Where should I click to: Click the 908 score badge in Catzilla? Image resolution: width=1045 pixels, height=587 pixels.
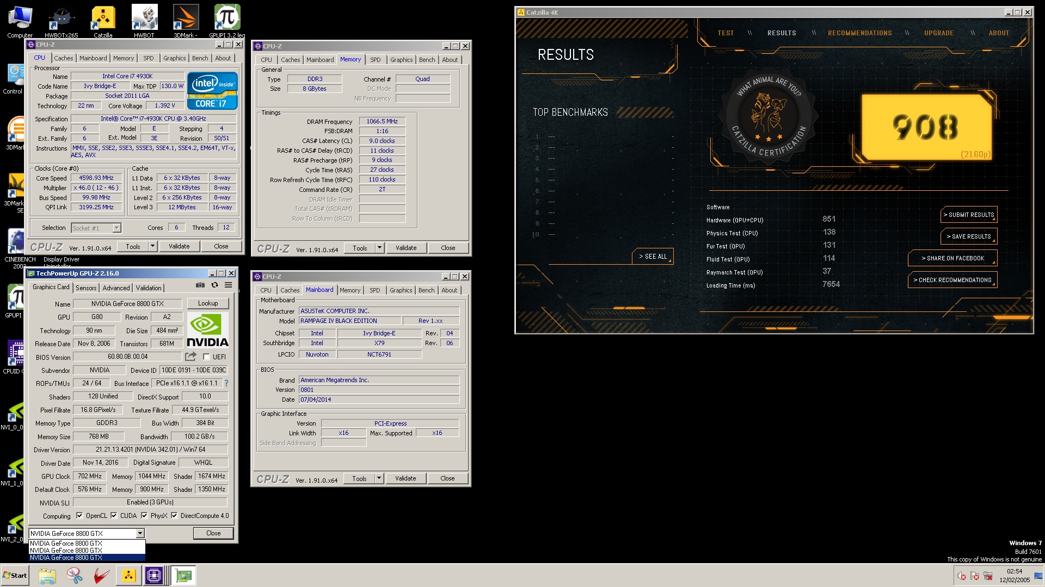point(926,127)
